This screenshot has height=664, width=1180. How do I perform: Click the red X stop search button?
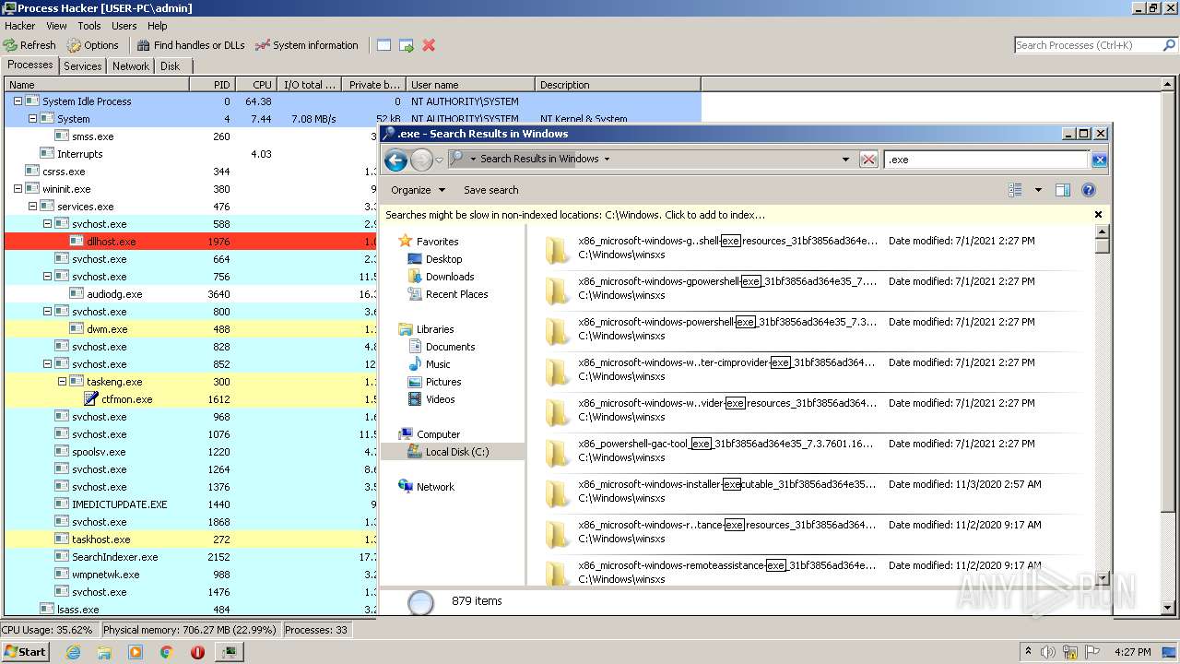[868, 160]
